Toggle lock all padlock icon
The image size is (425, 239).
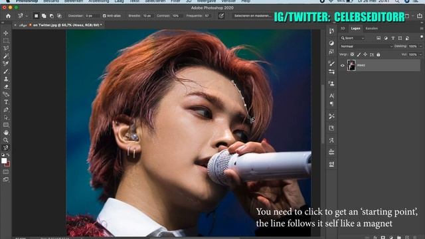(379, 54)
